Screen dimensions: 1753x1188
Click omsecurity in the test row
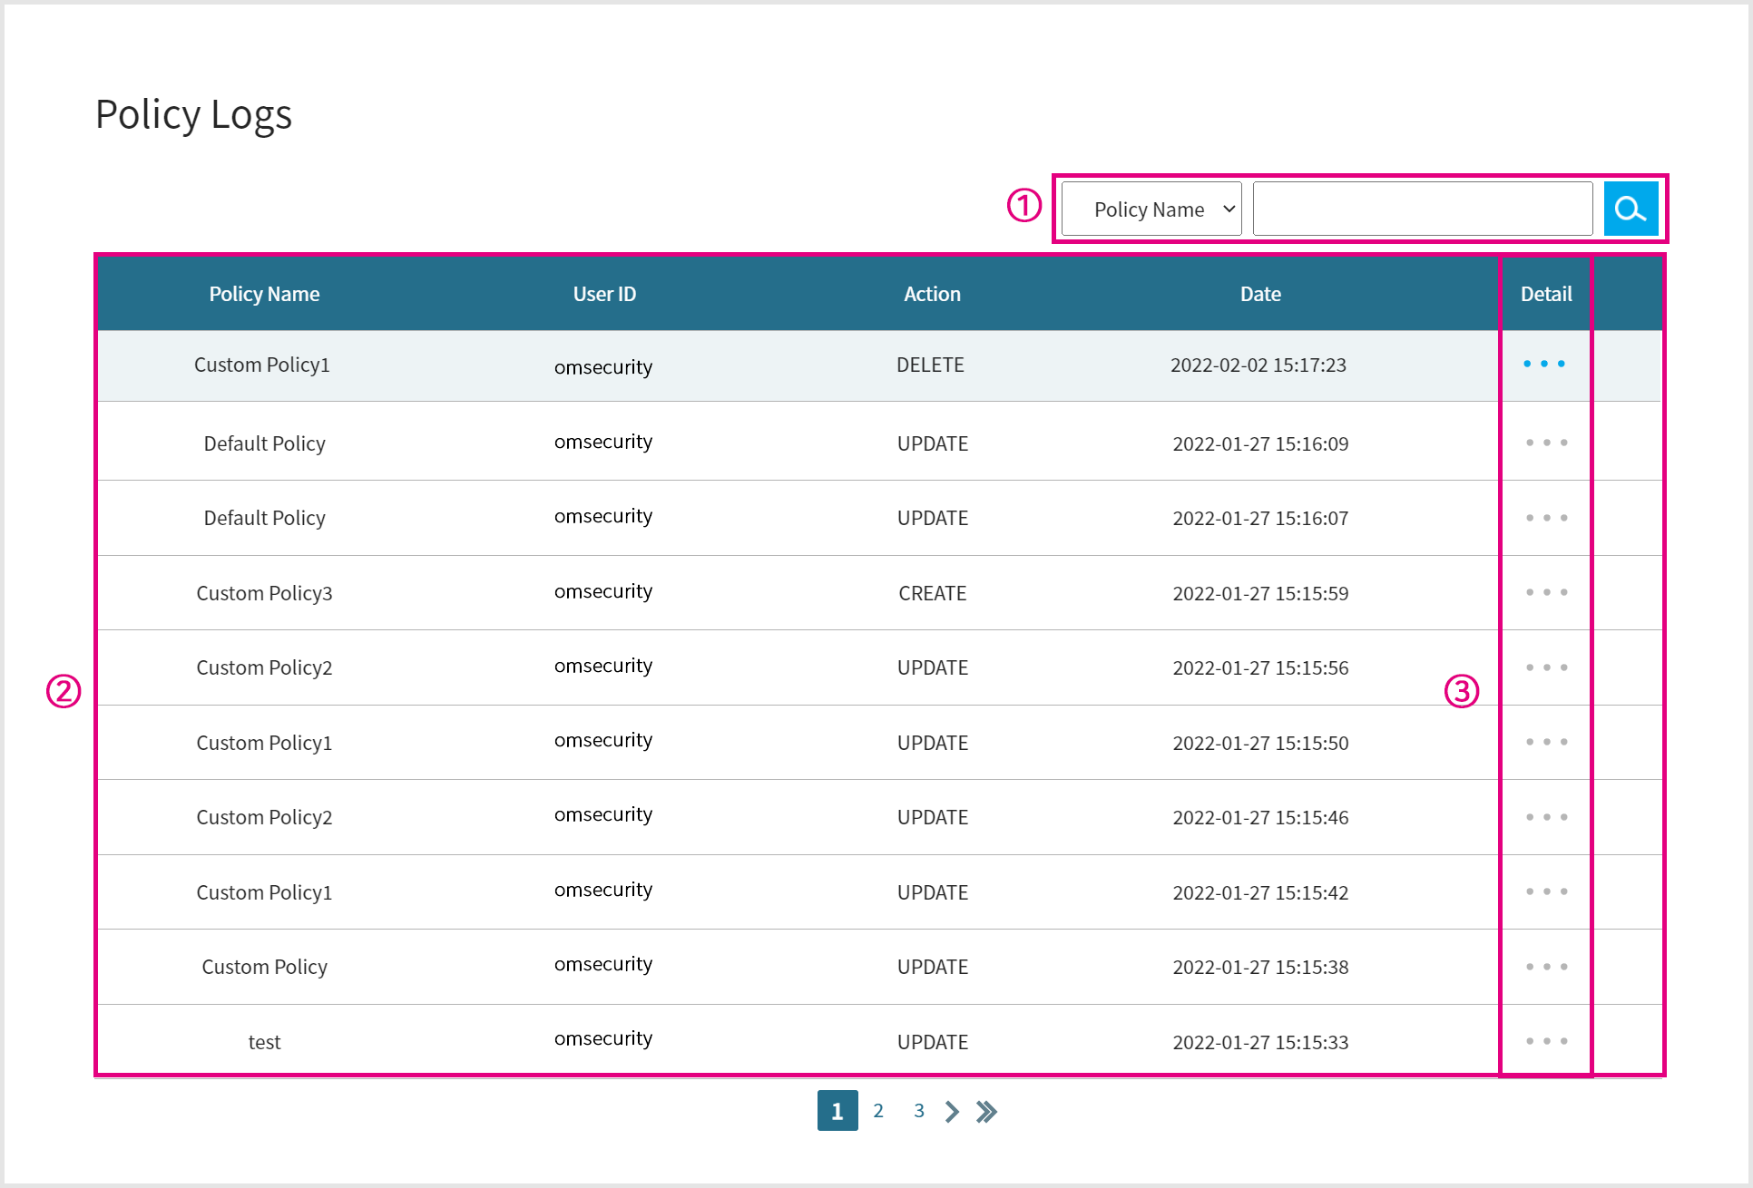603,1038
